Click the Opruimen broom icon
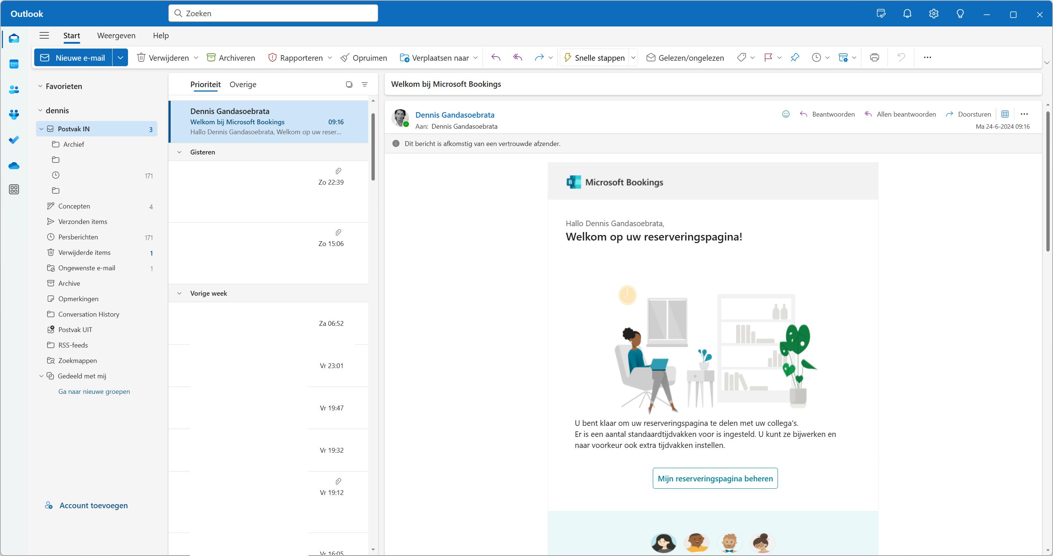 pyautogui.click(x=345, y=58)
